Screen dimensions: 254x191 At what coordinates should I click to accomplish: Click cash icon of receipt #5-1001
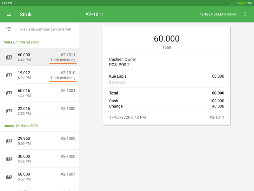(x=9, y=93)
